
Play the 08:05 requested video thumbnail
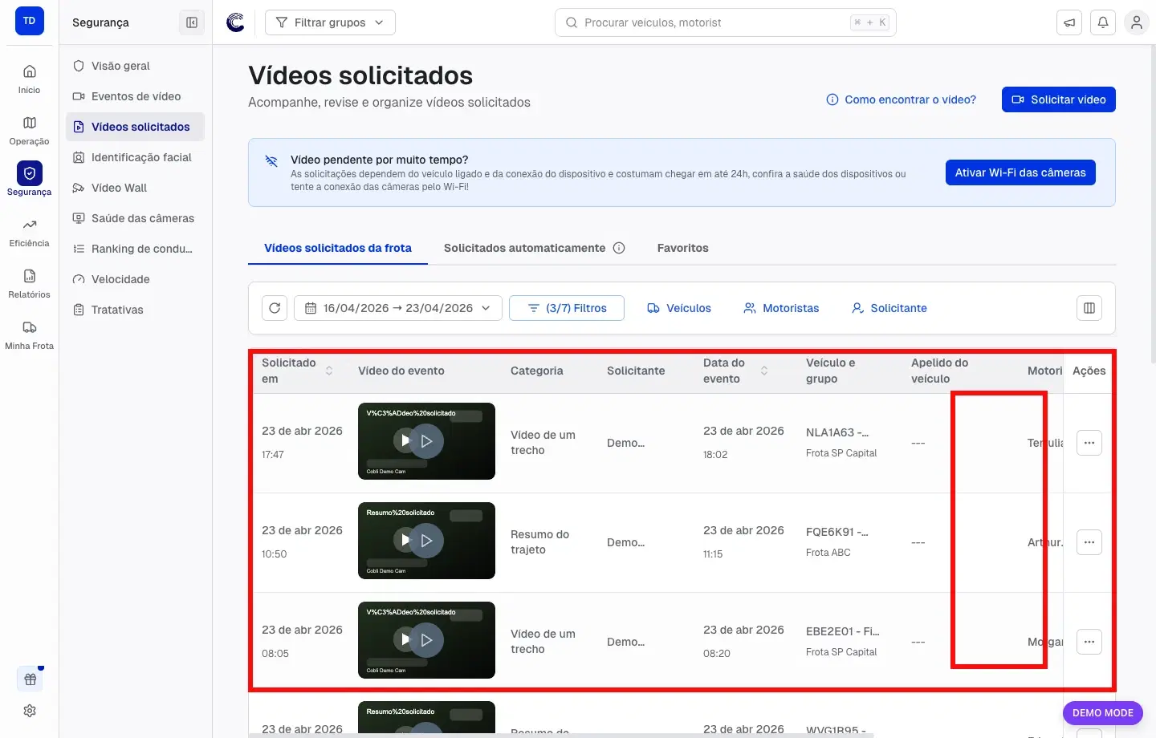tap(426, 640)
